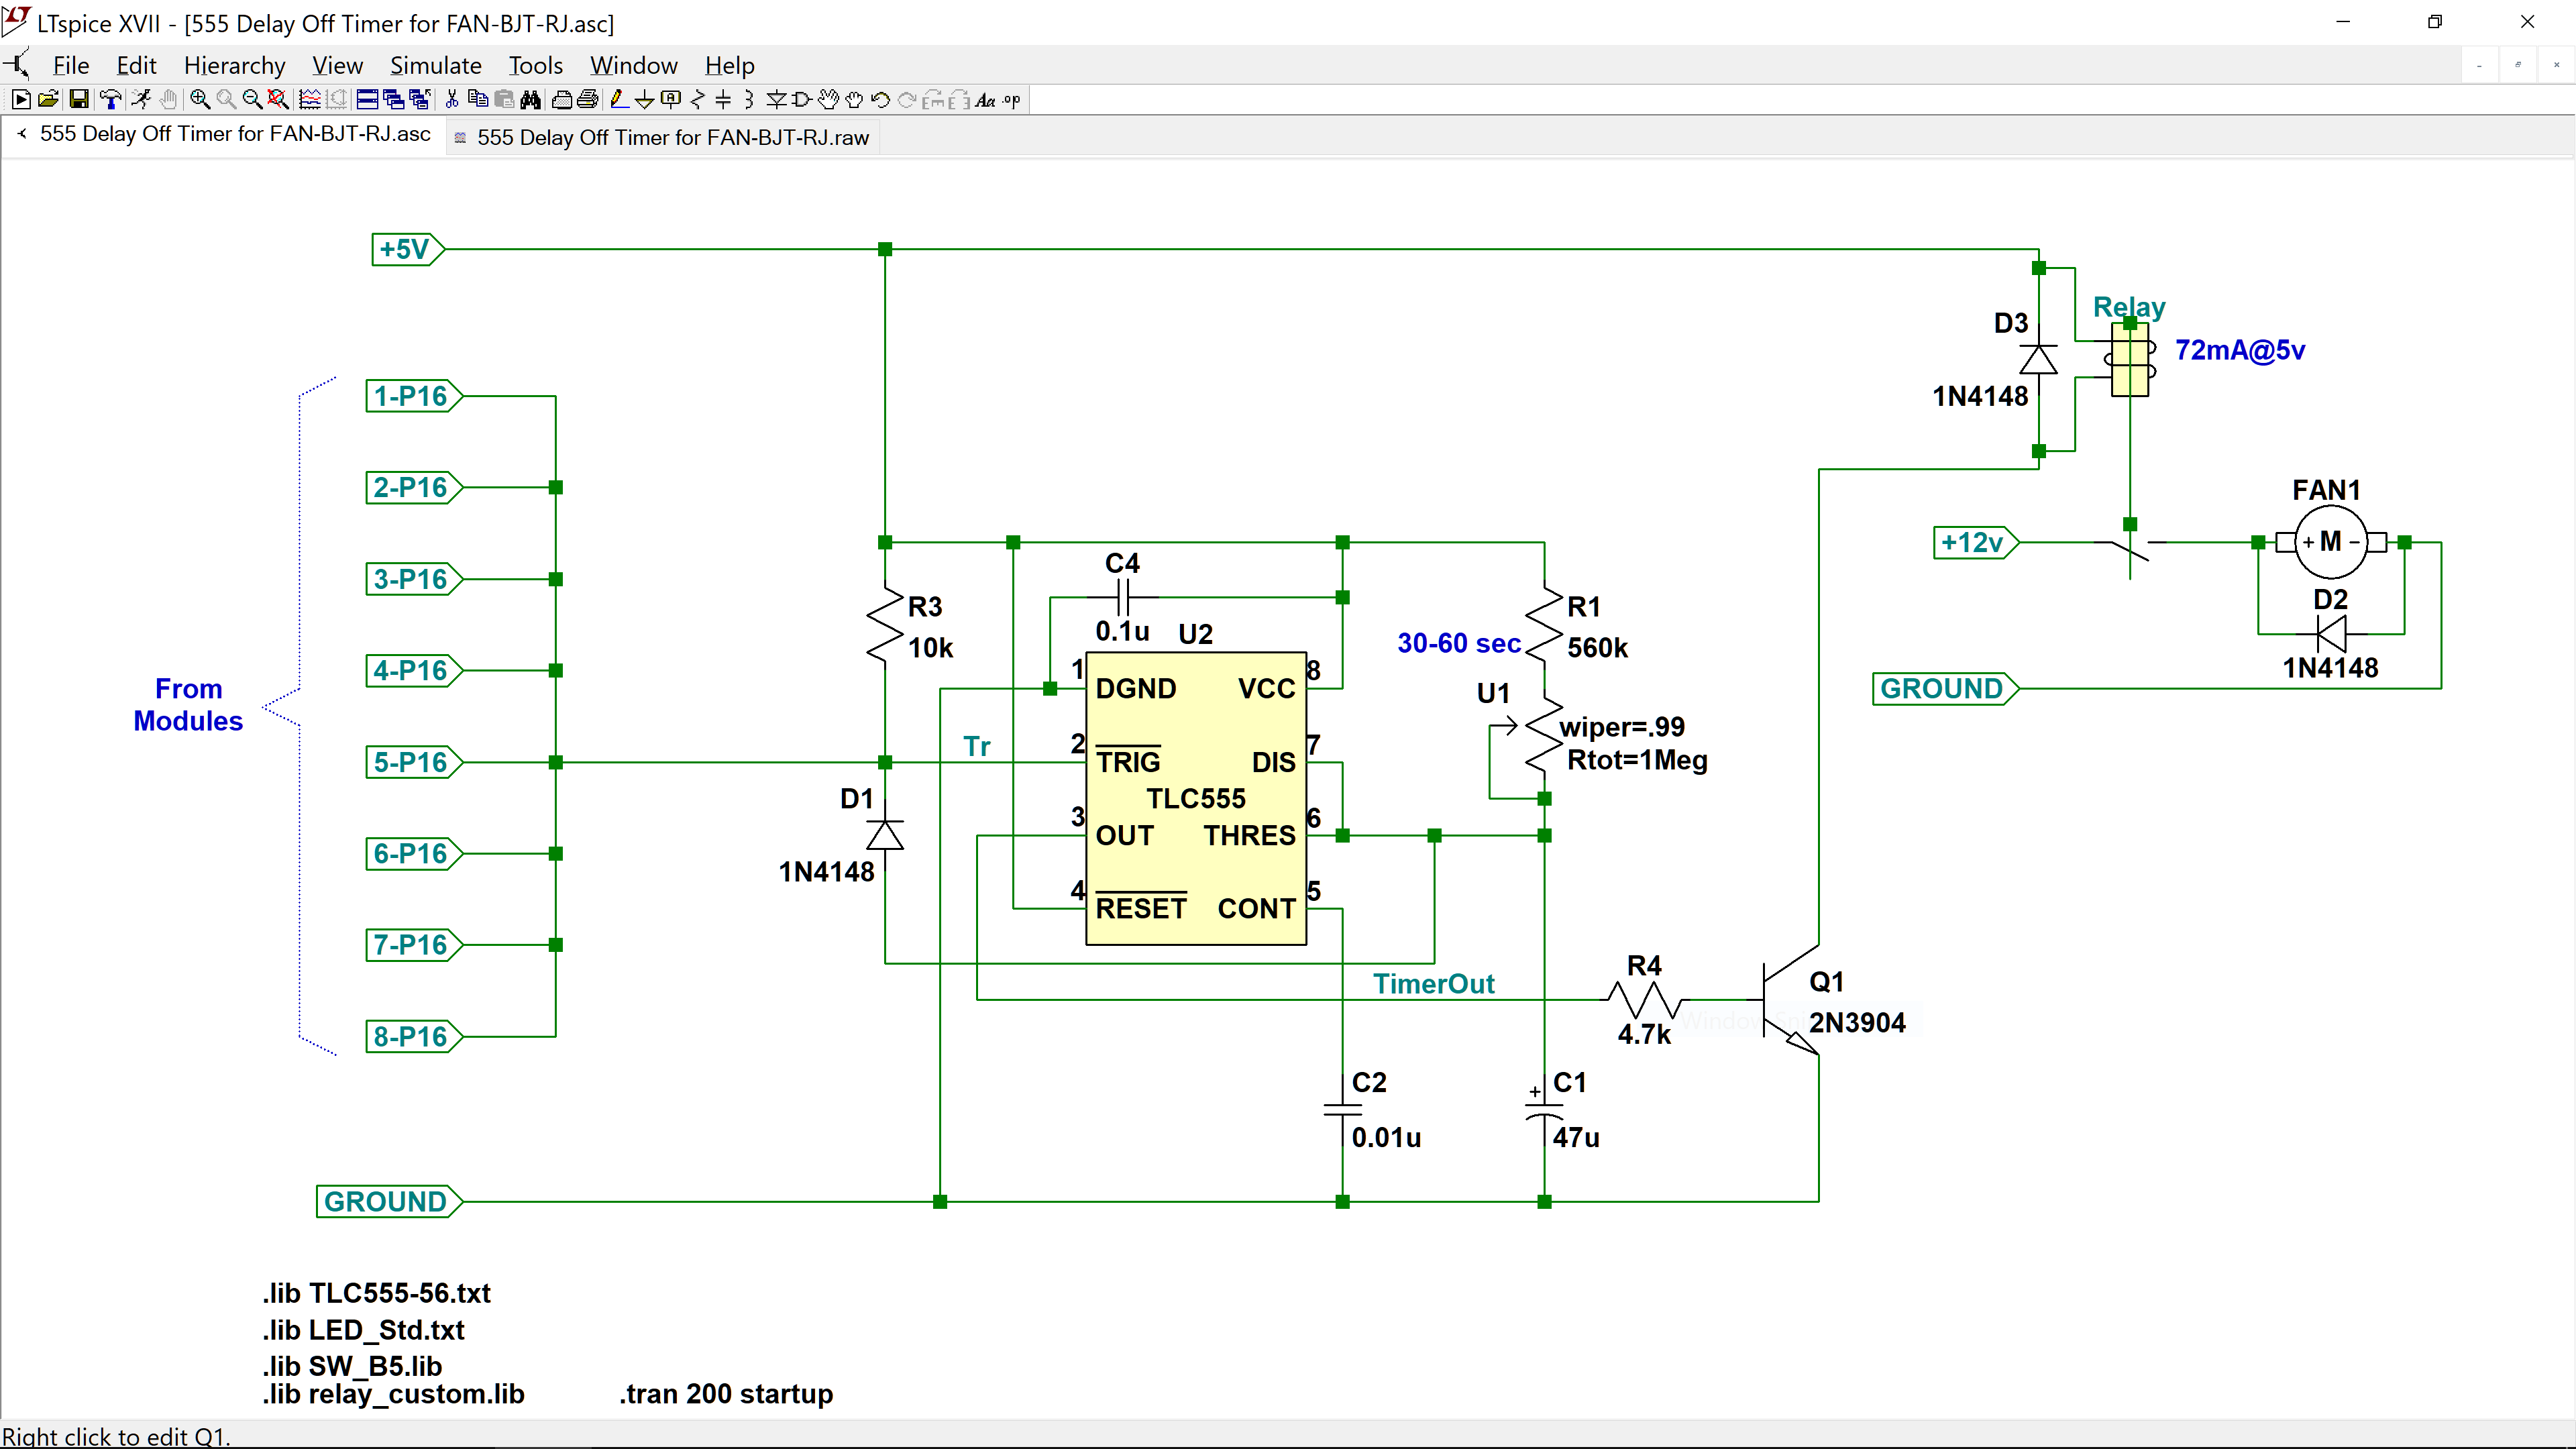Image resolution: width=2576 pixels, height=1449 pixels.
Task: Click the 5-P16 input port label
Action: 413,762
